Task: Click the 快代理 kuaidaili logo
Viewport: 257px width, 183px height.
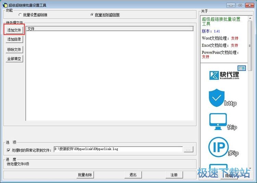Action: coord(224,75)
